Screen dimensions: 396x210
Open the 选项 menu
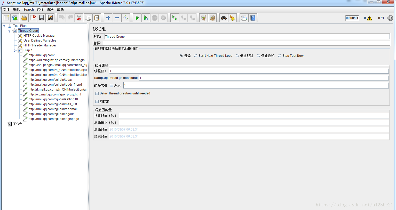coord(50,10)
